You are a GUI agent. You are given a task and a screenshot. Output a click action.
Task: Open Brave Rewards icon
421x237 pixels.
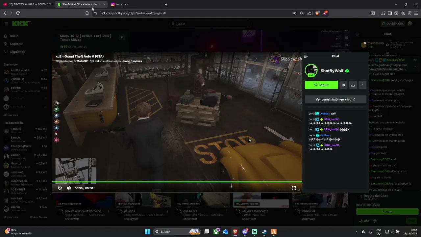pos(325,13)
